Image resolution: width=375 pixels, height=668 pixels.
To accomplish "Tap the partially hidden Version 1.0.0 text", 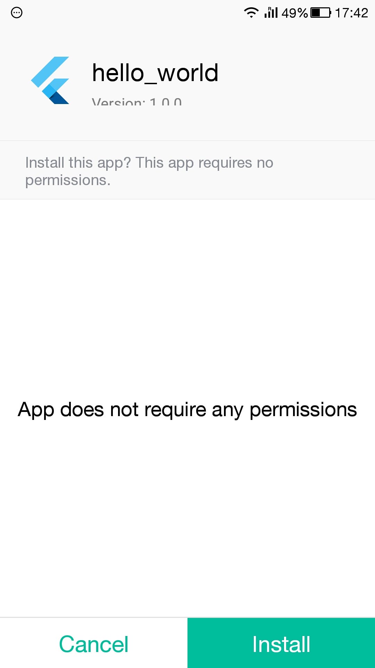I will click(137, 101).
